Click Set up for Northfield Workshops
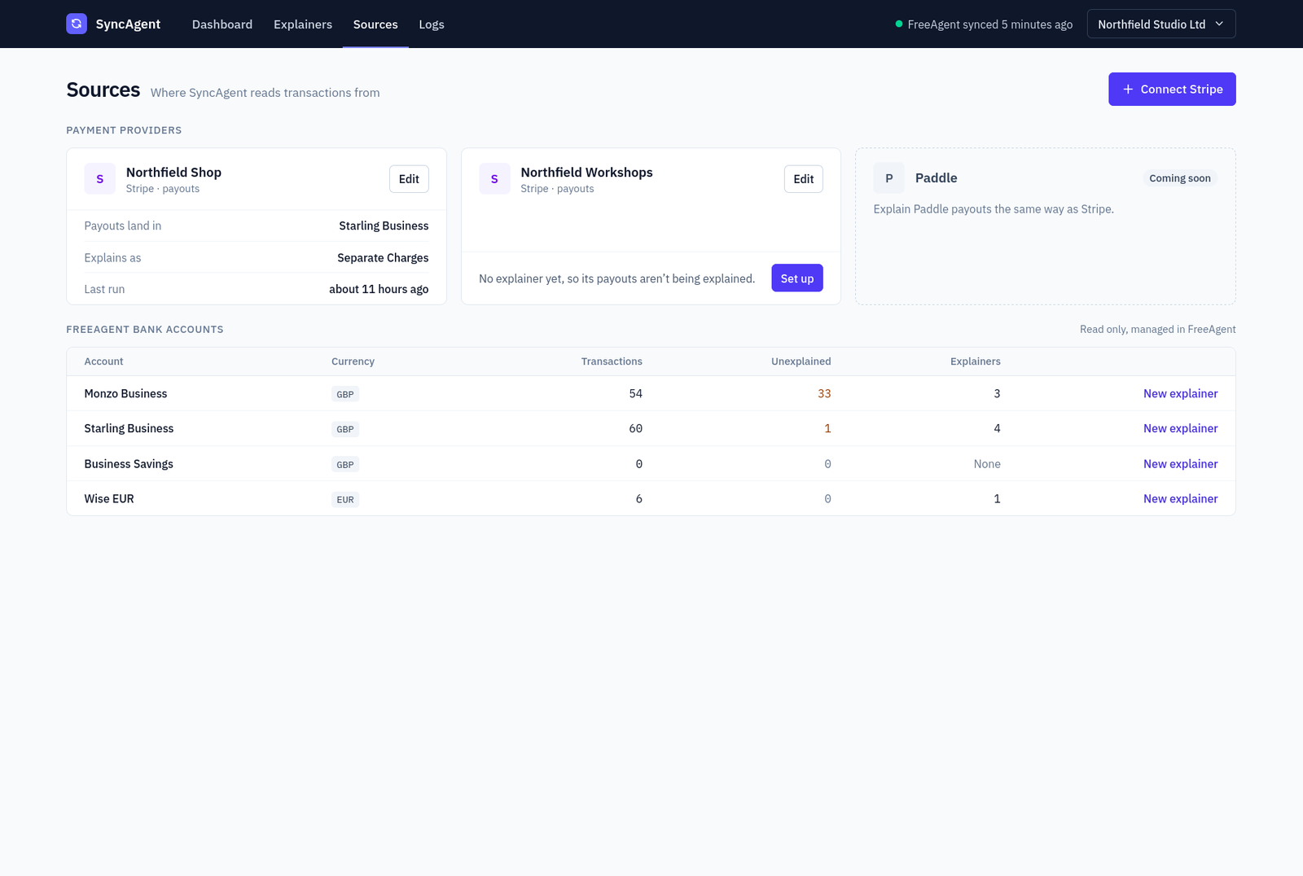The image size is (1303, 876). point(797,278)
